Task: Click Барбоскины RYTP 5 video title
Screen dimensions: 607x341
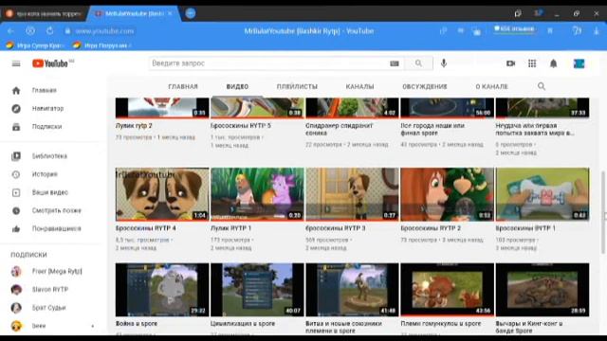Action: (x=241, y=126)
